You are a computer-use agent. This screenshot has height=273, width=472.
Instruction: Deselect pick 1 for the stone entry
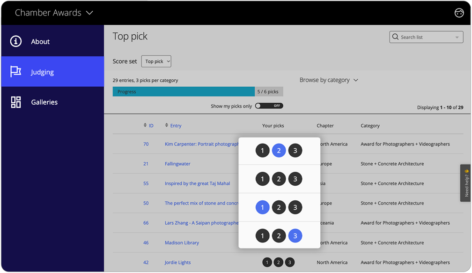pyautogui.click(x=262, y=207)
